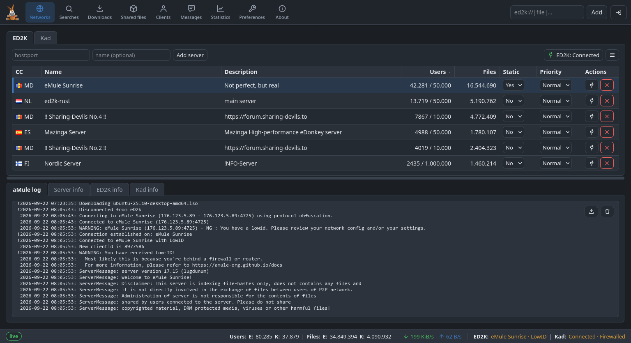Connect to Mazinga Server plug icon
This screenshot has width=631, height=343.
[x=592, y=132]
